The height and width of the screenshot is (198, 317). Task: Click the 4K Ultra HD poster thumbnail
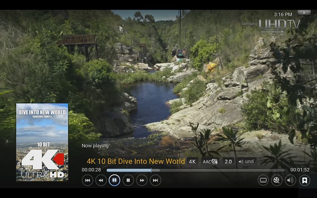(42, 142)
